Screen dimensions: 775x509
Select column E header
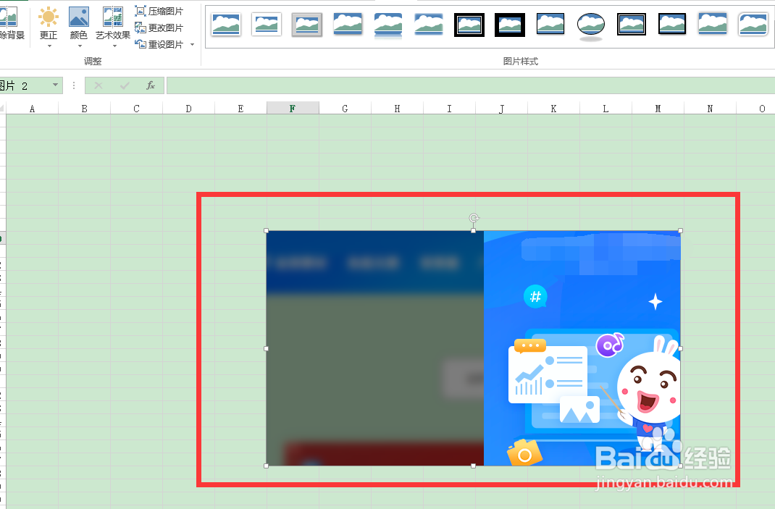click(x=240, y=108)
